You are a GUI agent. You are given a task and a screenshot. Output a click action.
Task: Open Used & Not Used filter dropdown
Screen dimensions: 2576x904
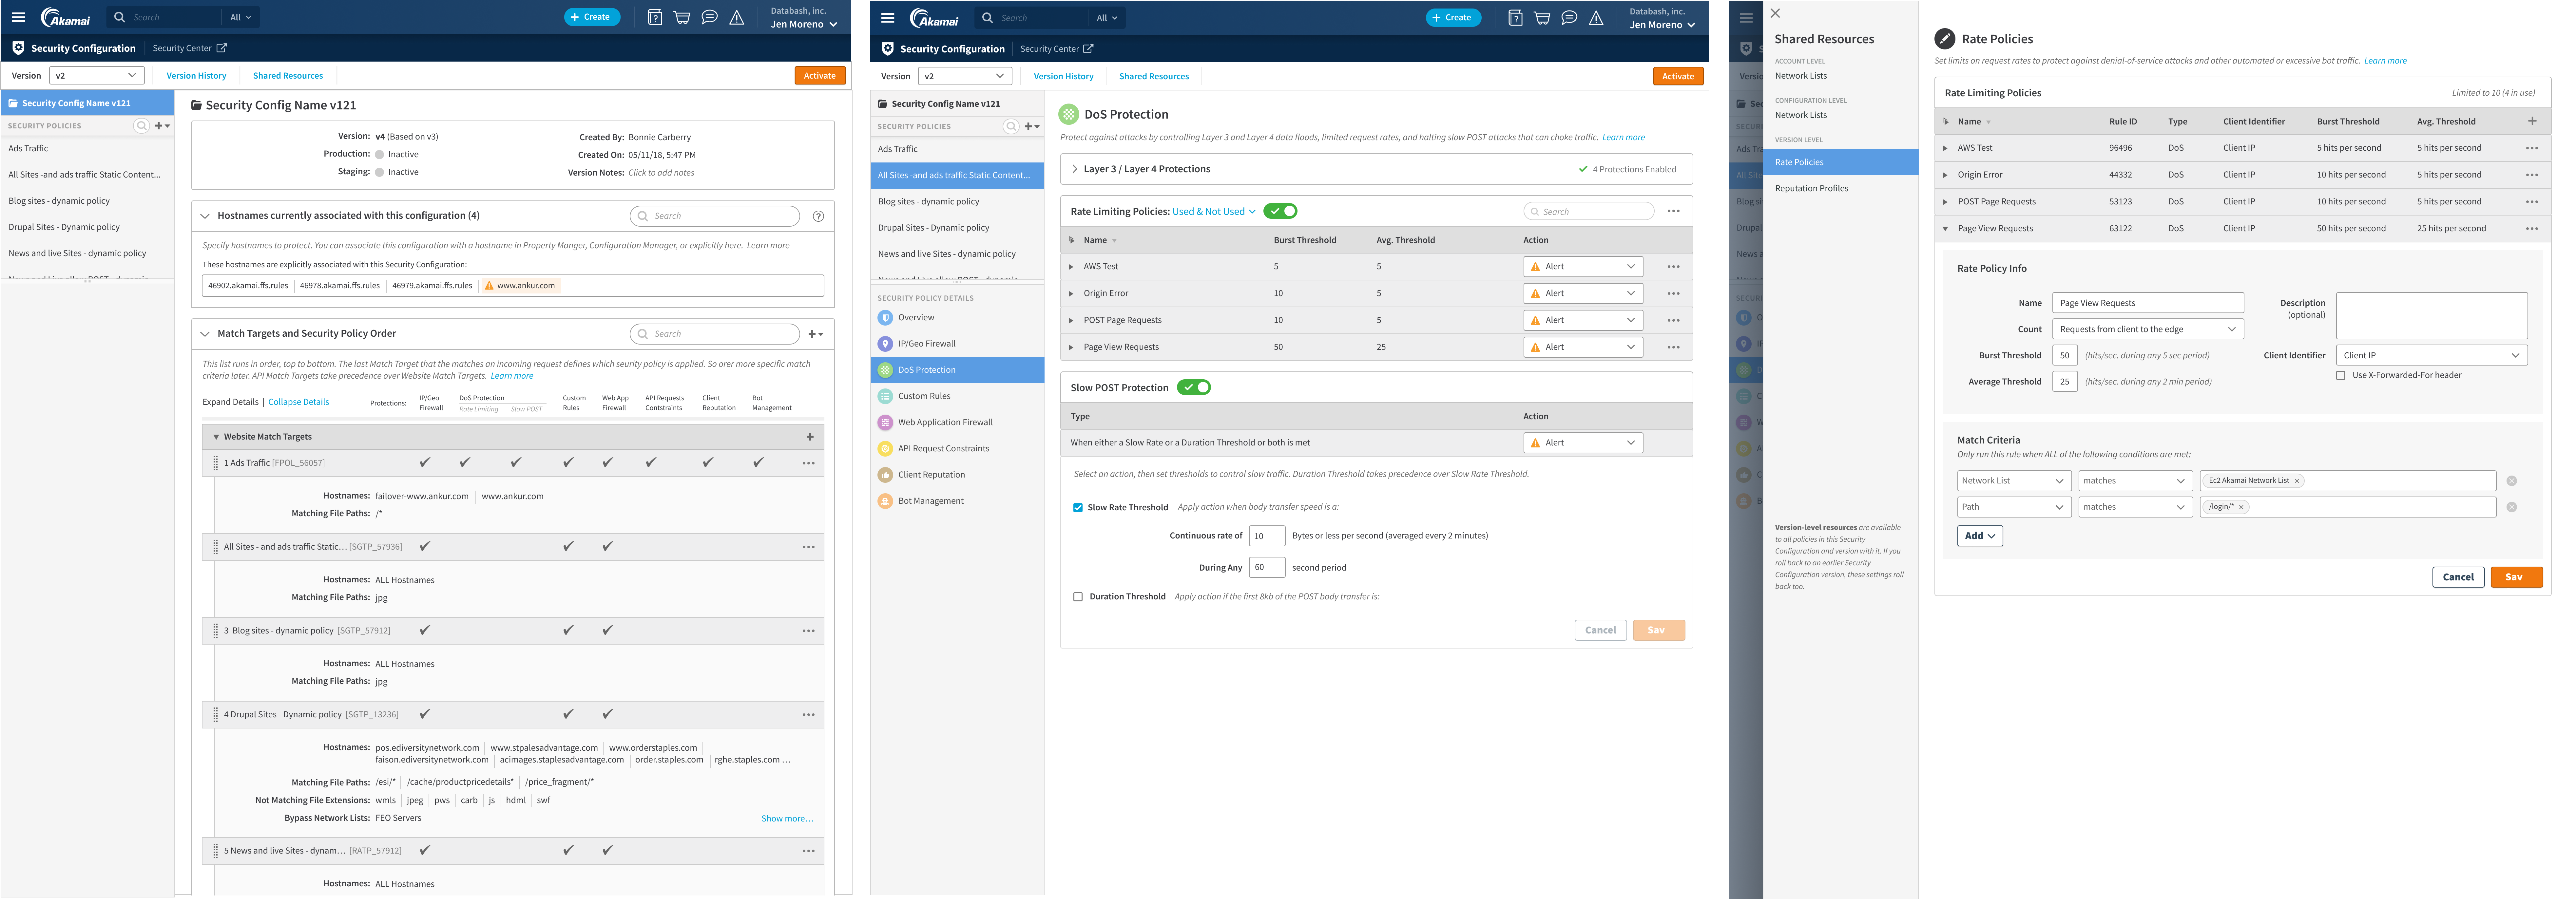[1214, 212]
